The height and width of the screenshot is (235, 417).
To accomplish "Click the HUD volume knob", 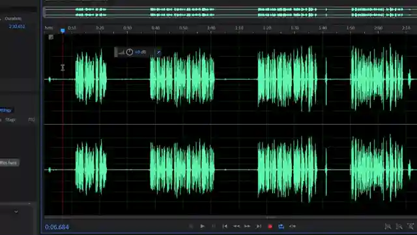I will tap(130, 52).
